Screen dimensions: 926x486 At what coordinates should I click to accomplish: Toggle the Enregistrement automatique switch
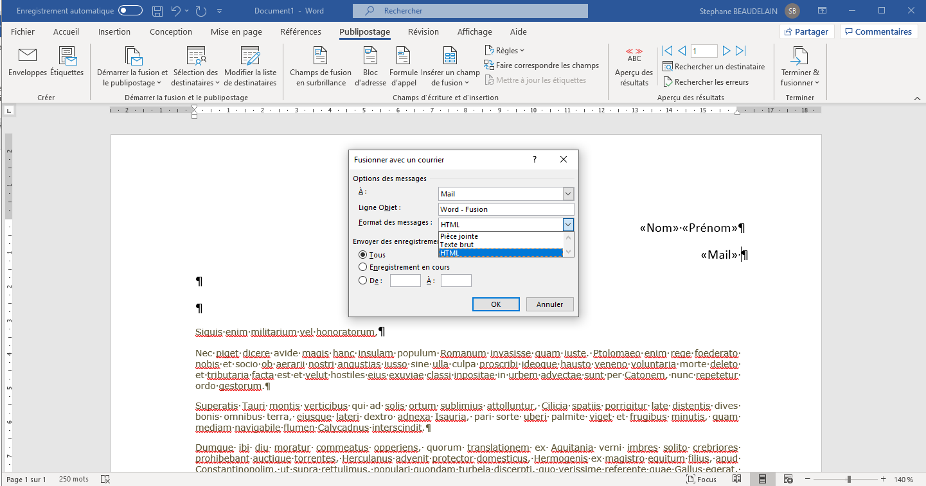(x=130, y=11)
